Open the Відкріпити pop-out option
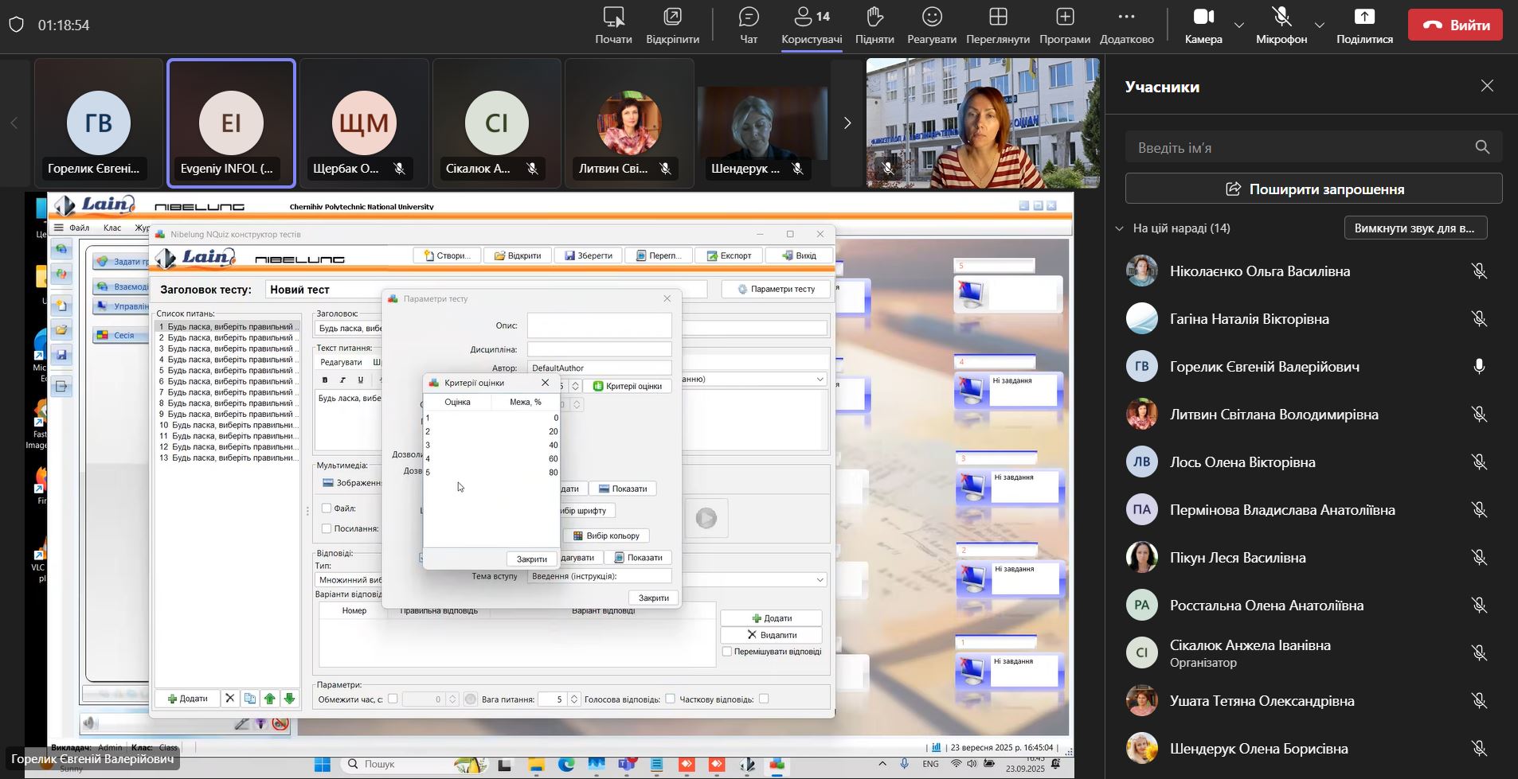Viewport: 1518px width, 779px height. [672, 25]
